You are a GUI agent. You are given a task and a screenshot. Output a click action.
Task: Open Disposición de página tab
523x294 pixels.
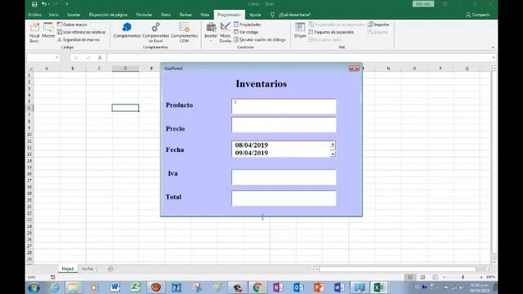108,15
